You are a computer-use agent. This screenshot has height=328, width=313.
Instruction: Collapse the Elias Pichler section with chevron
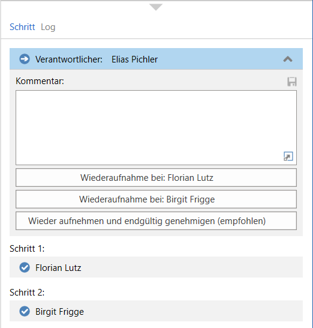point(288,59)
